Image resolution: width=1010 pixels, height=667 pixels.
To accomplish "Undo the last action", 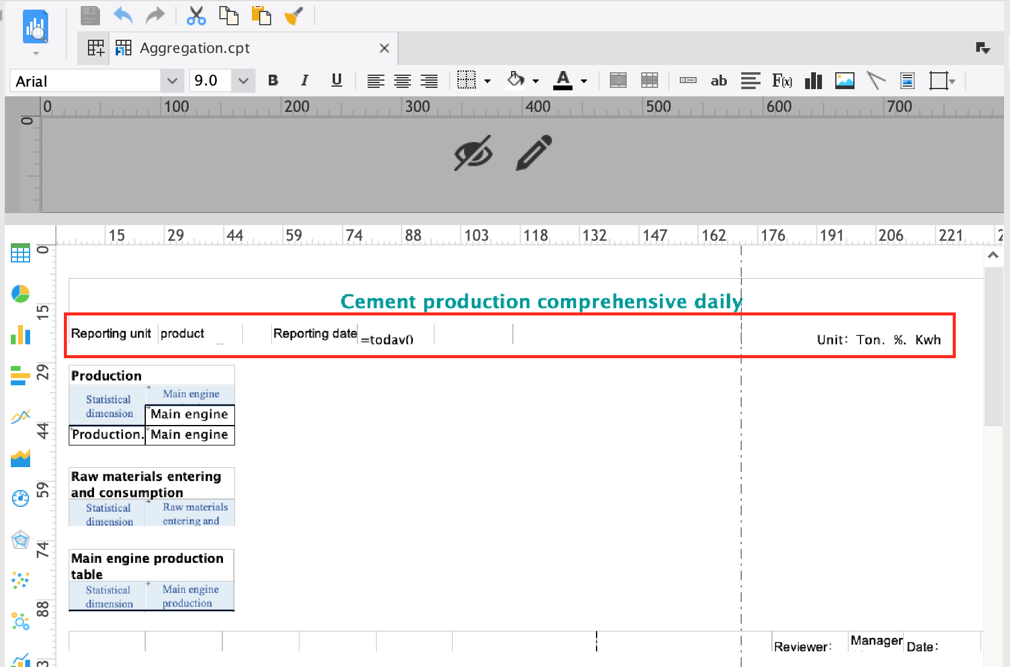I will pos(123,16).
